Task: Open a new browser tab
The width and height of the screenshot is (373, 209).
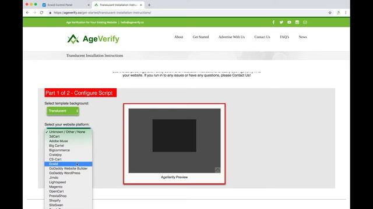Action: pyautogui.click(x=149, y=5)
